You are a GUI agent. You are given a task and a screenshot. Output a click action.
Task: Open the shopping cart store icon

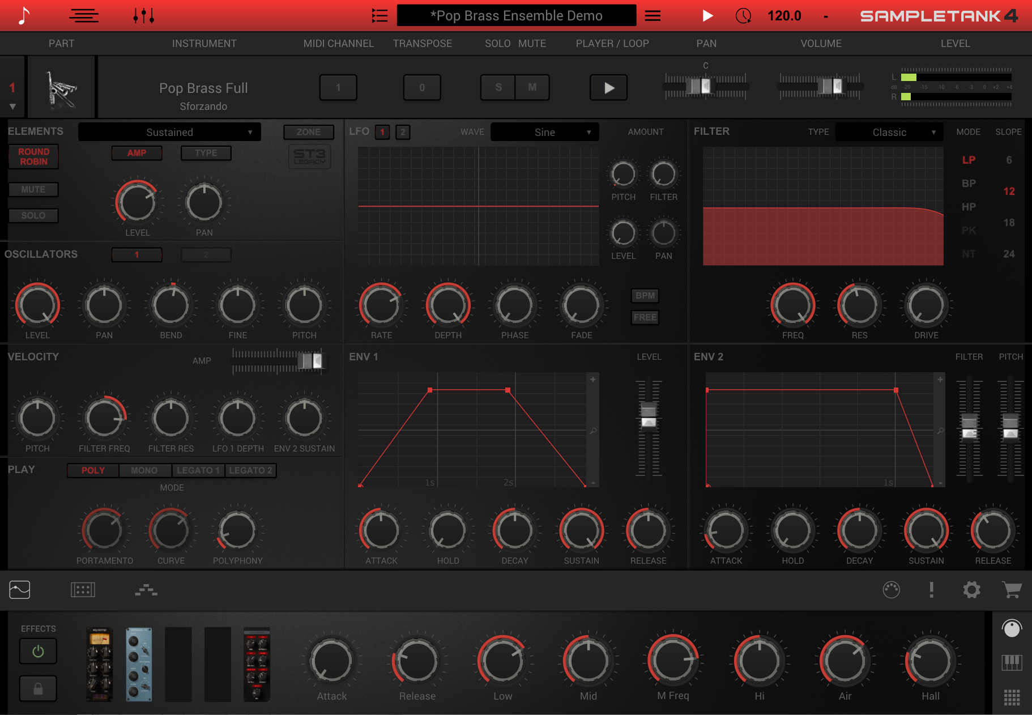(x=1012, y=590)
